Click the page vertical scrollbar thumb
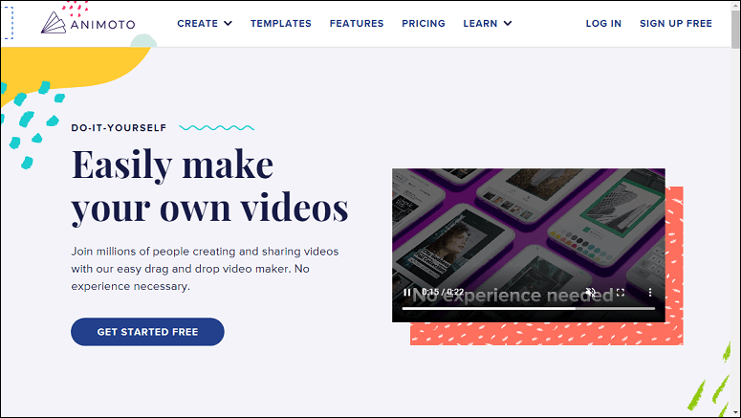Viewport: 741px width, 418px height. point(735,29)
